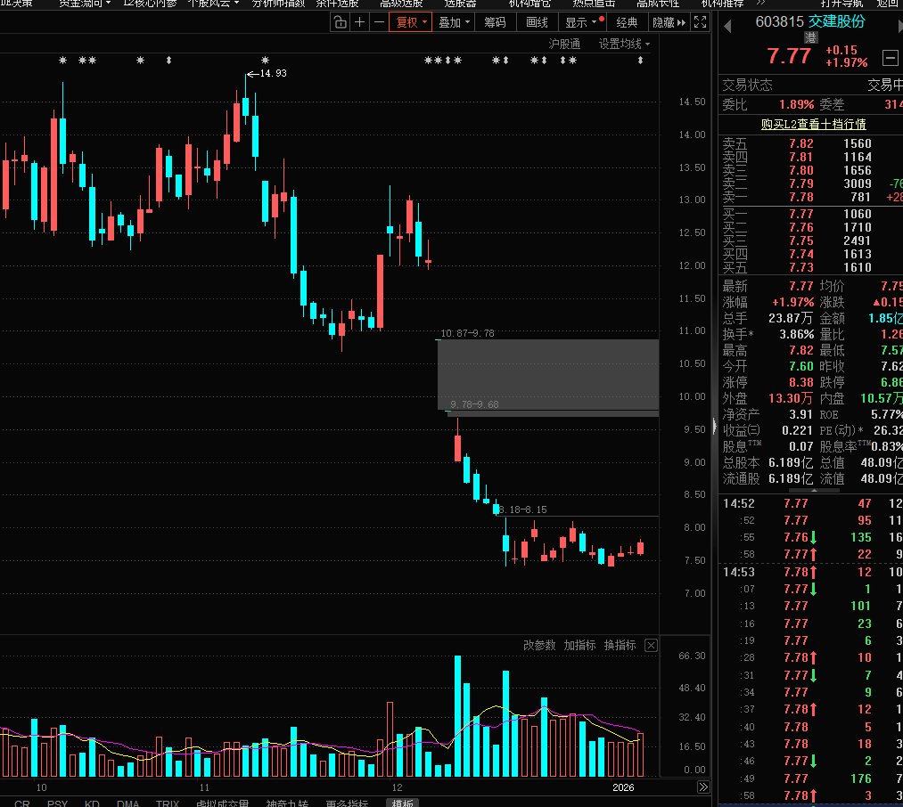Click the 14.93 high price marker
Screen dimensions: 903x807
tap(272, 73)
